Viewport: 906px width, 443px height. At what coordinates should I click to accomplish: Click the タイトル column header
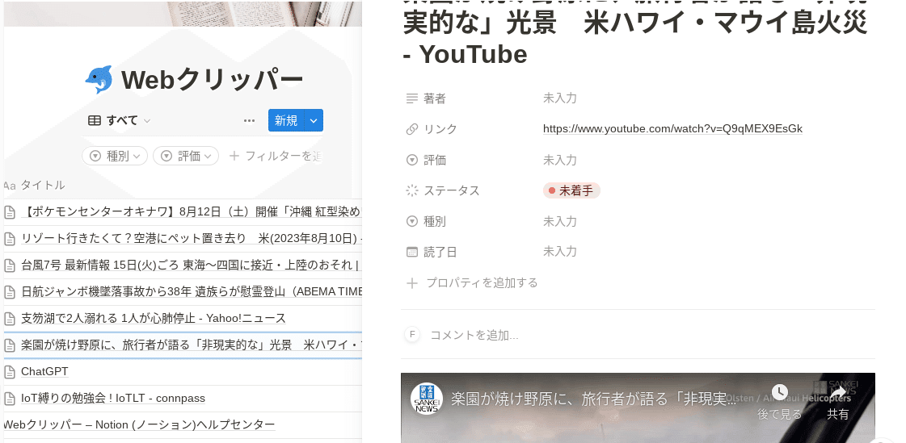43,185
